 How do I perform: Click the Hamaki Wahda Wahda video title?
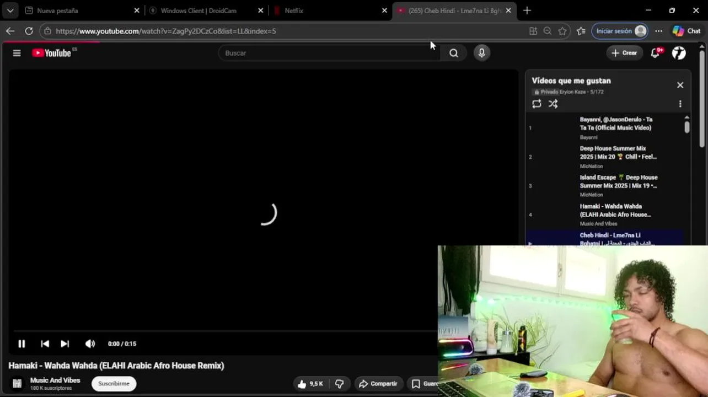pyautogui.click(x=116, y=366)
